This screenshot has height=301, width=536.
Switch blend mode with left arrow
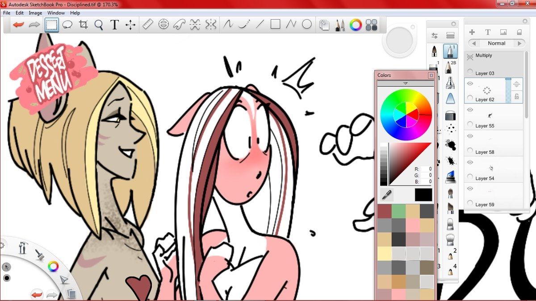[473, 44]
